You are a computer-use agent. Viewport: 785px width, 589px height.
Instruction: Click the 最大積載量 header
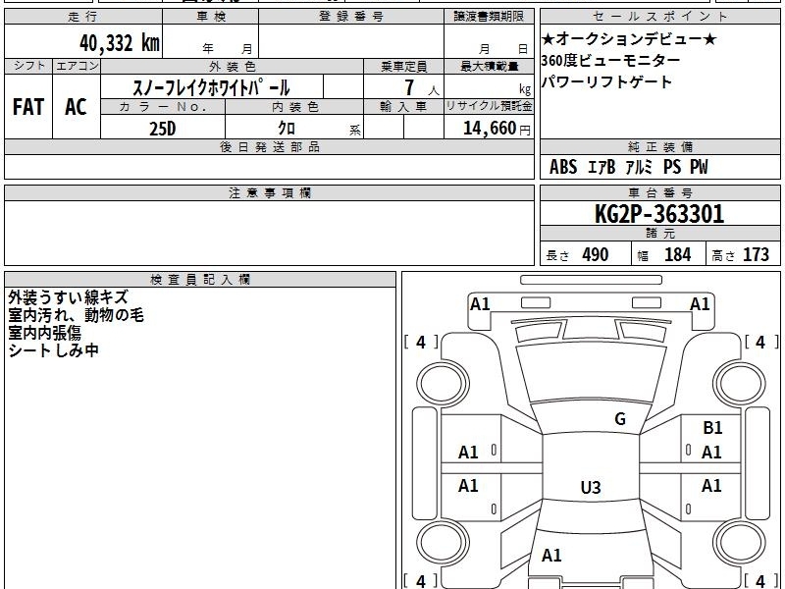tap(489, 66)
